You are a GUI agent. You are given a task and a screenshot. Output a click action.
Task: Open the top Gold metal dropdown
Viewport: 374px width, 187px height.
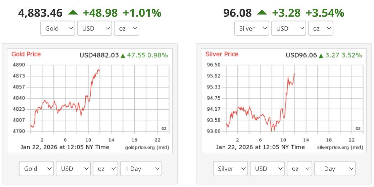[58, 28]
